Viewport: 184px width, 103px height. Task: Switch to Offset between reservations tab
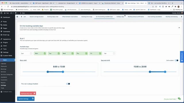tap(70, 17)
